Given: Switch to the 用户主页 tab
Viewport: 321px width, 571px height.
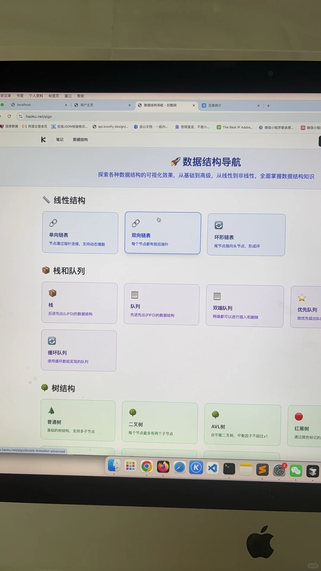Looking at the screenshot, I should [102, 105].
